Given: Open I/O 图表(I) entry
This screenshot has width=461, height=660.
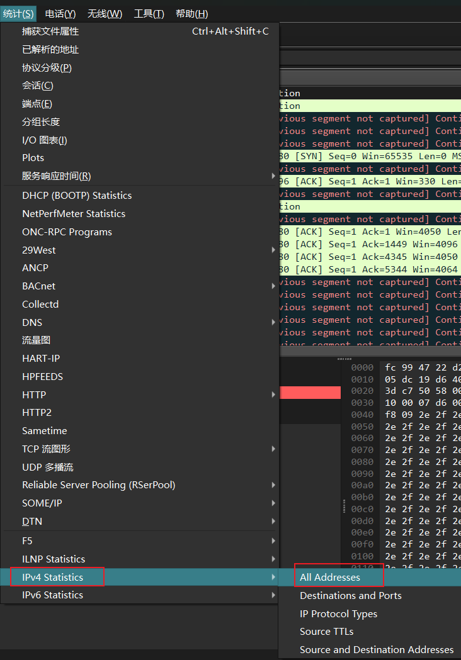Looking at the screenshot, I should pos(139,140).
